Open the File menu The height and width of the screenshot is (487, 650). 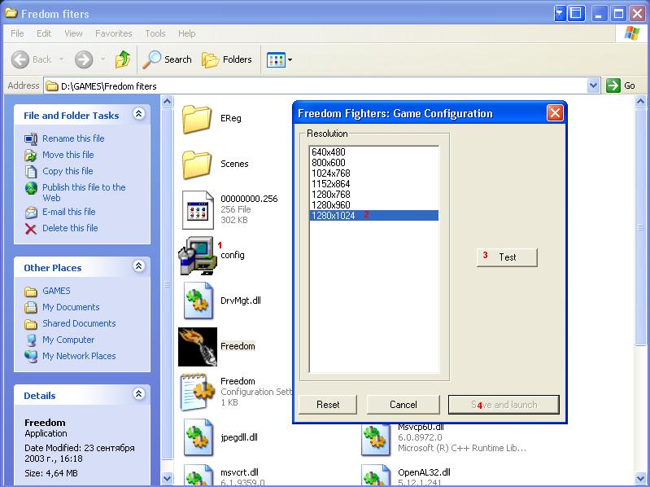coord(17,33)
